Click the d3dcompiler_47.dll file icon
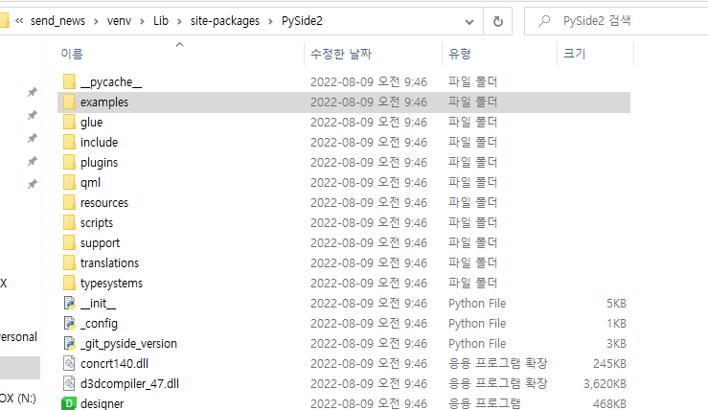 69,383
